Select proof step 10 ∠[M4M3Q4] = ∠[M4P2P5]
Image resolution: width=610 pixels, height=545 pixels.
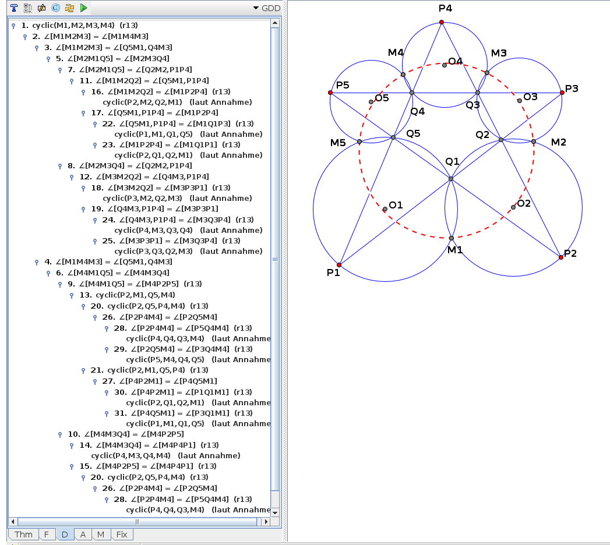pos(134,434)
